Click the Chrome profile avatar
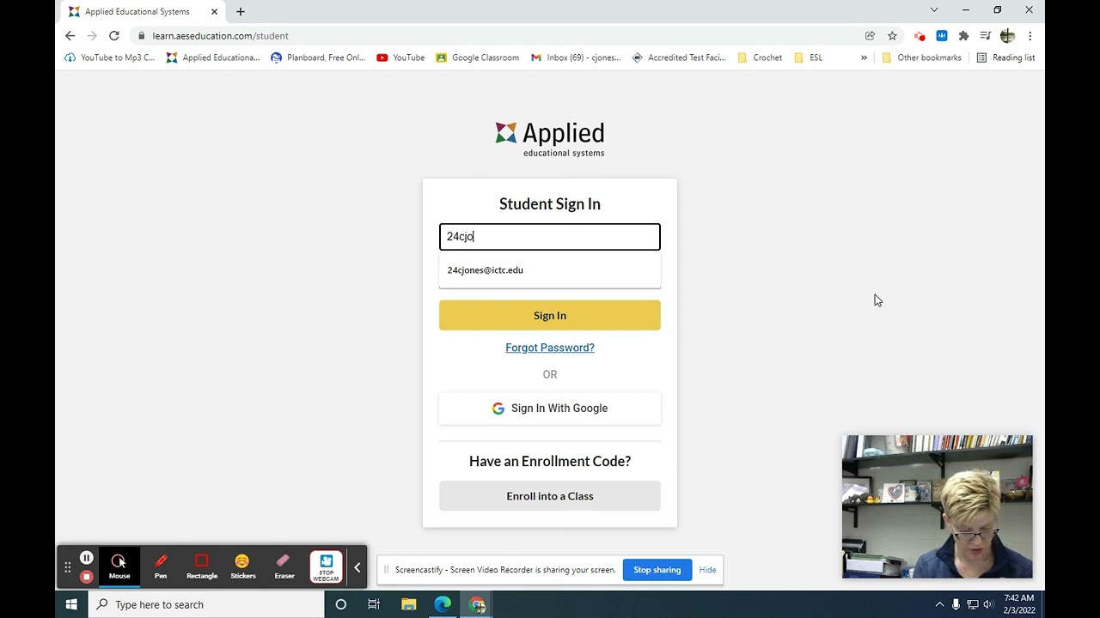 (1007, 36)
